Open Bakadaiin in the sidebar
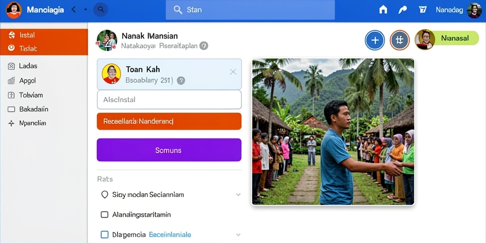486x243 pixels. pyautogui.click(x=34, y=109)
